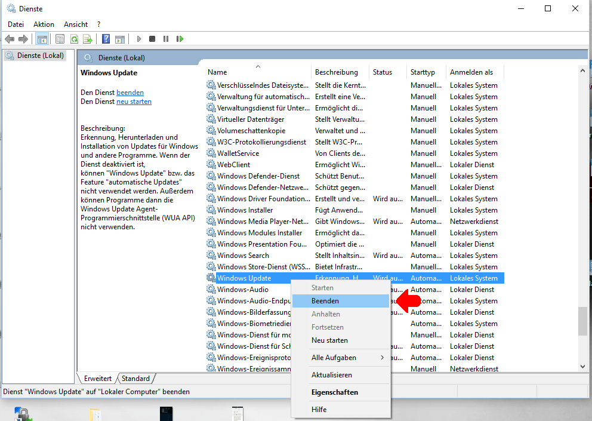The width and height of the screenshot is (592, 421).
Task: Choose Neu starten in the context menu
Action: (341, 340)
